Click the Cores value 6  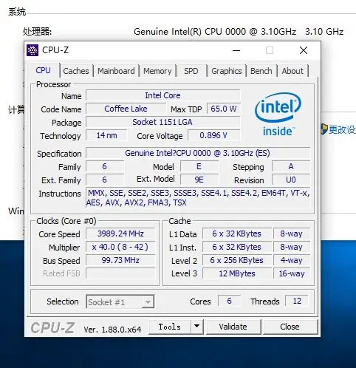[x=229, y=301]
